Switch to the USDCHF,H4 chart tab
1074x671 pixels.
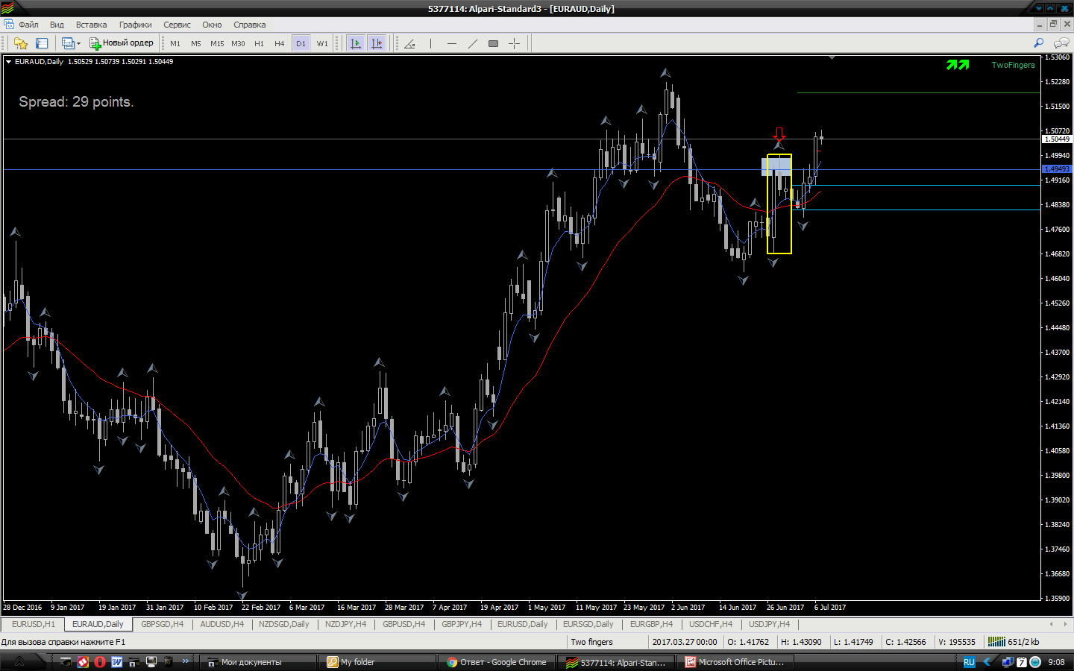(710, 625)
